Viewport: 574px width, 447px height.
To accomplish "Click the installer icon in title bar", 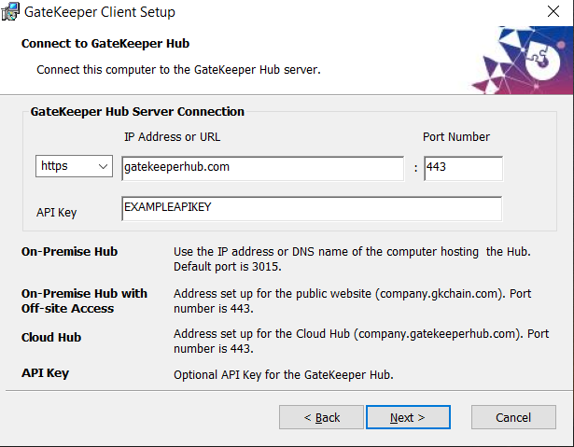I will coord(11,12).
